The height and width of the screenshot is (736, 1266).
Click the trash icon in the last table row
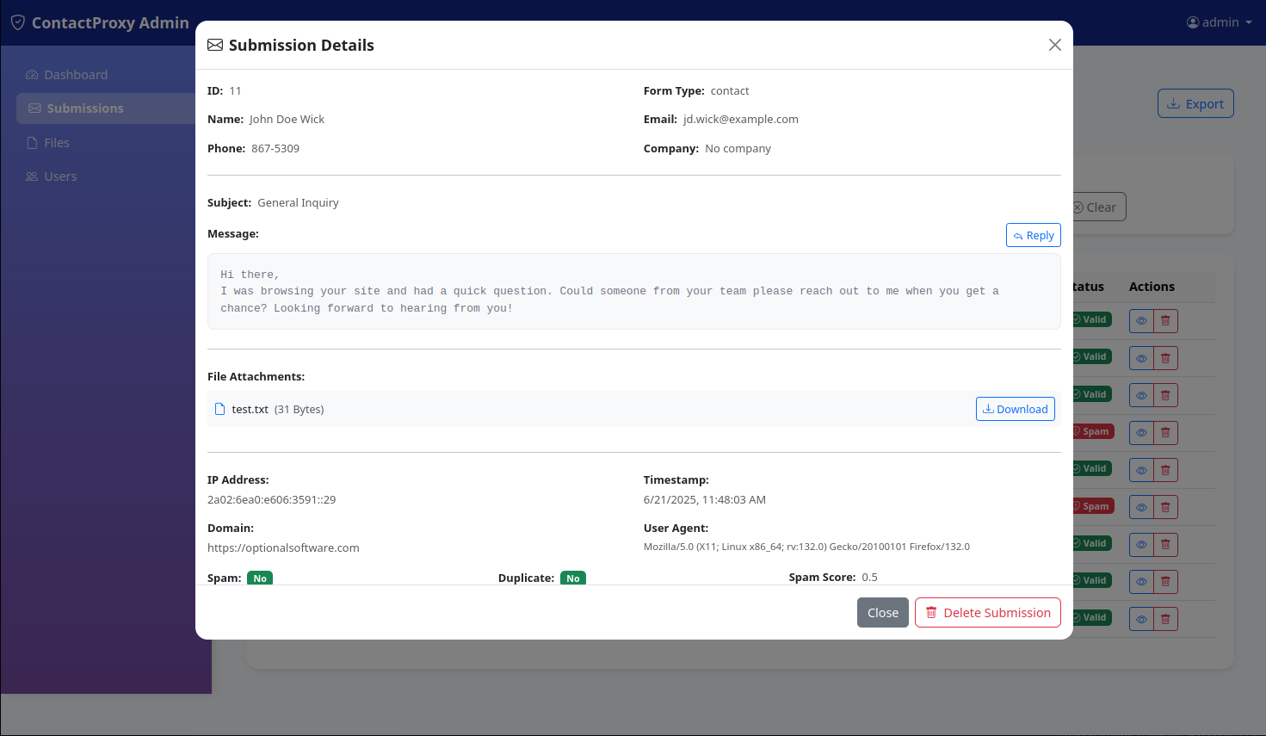pyautogui.click(x=1165, y=619)
